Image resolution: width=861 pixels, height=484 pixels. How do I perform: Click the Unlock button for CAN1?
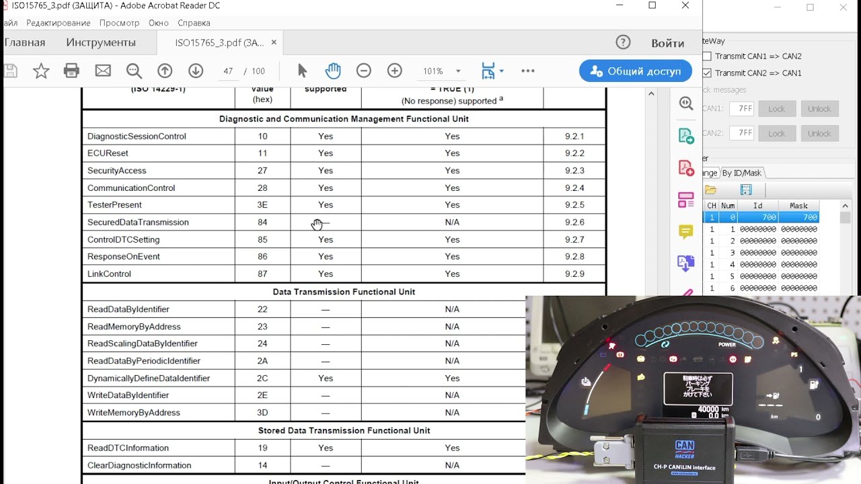(819, 109)
